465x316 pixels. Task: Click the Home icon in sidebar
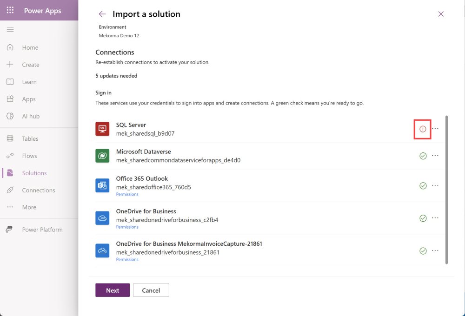[10, 47]
